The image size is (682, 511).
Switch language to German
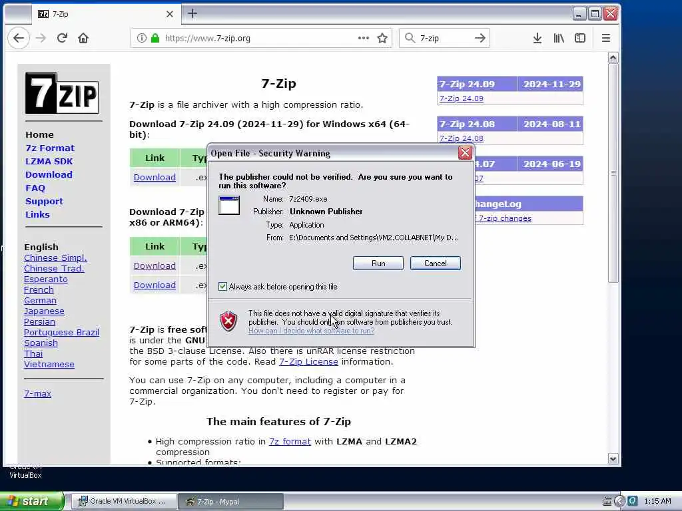pyautogui.click(x=40, y=300)
